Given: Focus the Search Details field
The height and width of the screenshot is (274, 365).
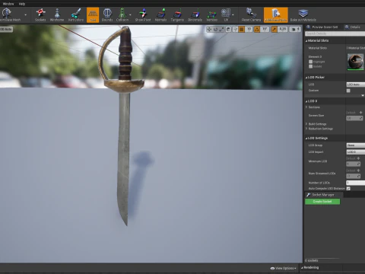Looking at the screenshot, I should point(335,33).
